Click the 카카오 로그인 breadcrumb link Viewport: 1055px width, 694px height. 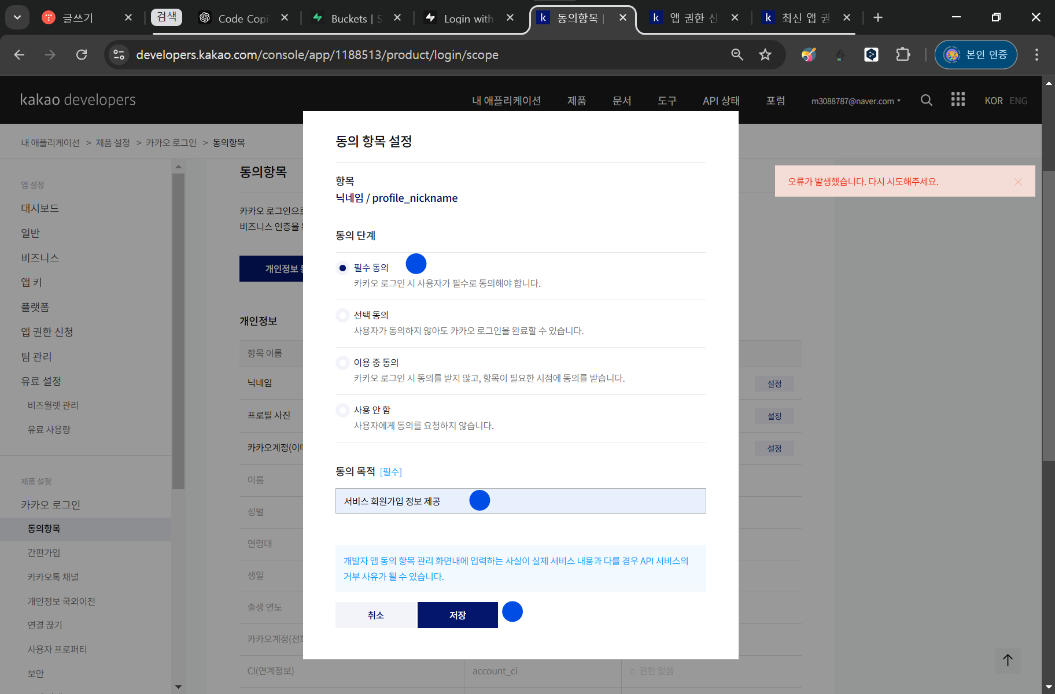point(171,143)
